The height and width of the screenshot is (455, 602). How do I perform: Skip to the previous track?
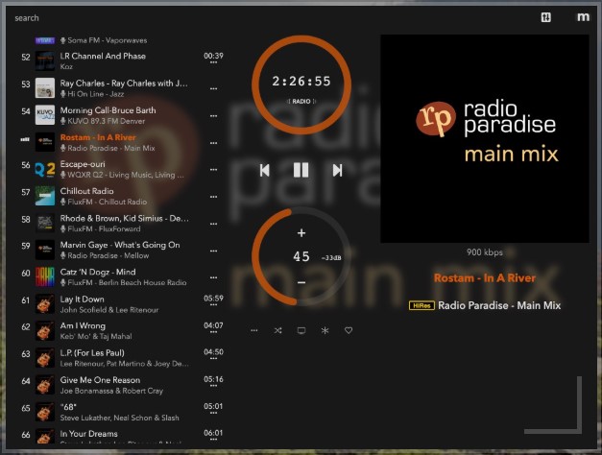click(265, 170)
